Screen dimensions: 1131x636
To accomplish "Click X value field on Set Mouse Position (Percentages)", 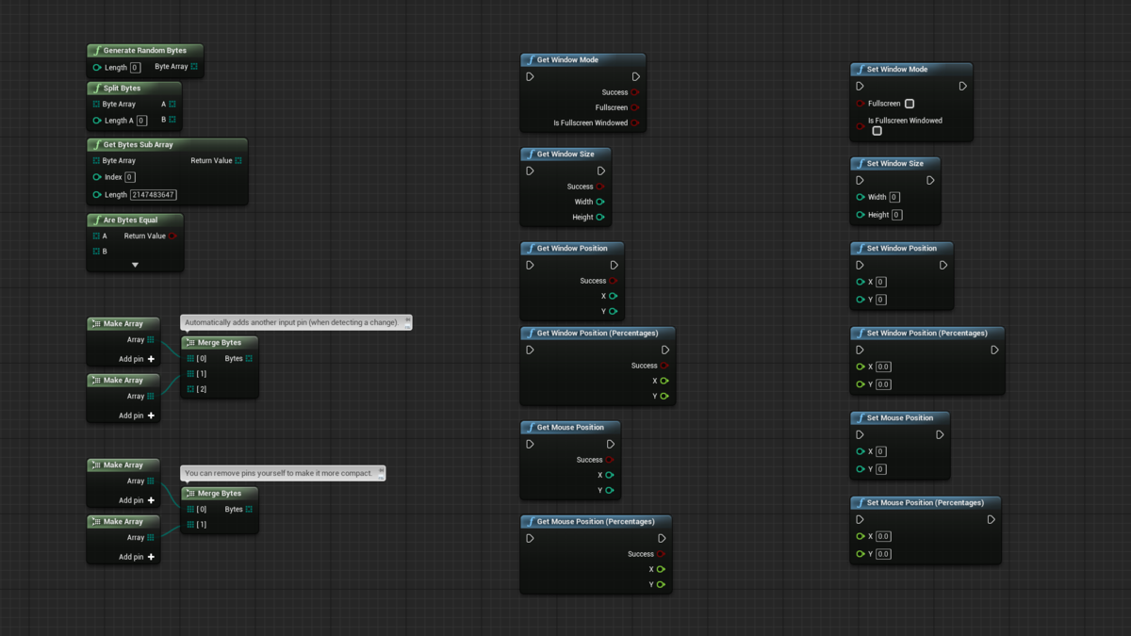I will tap(883, 536).
